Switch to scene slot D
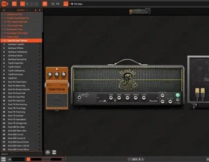The image size is (209, 162). click(x=37, y=4)
